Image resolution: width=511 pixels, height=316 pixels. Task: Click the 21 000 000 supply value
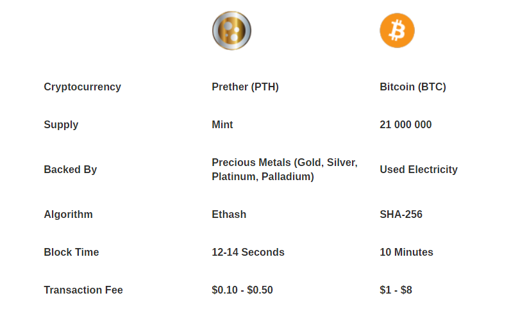click(x=406, y=125)
